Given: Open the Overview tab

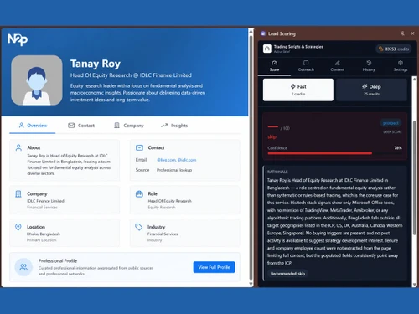Looking at the screenshot, I should (x=33, y=126).
